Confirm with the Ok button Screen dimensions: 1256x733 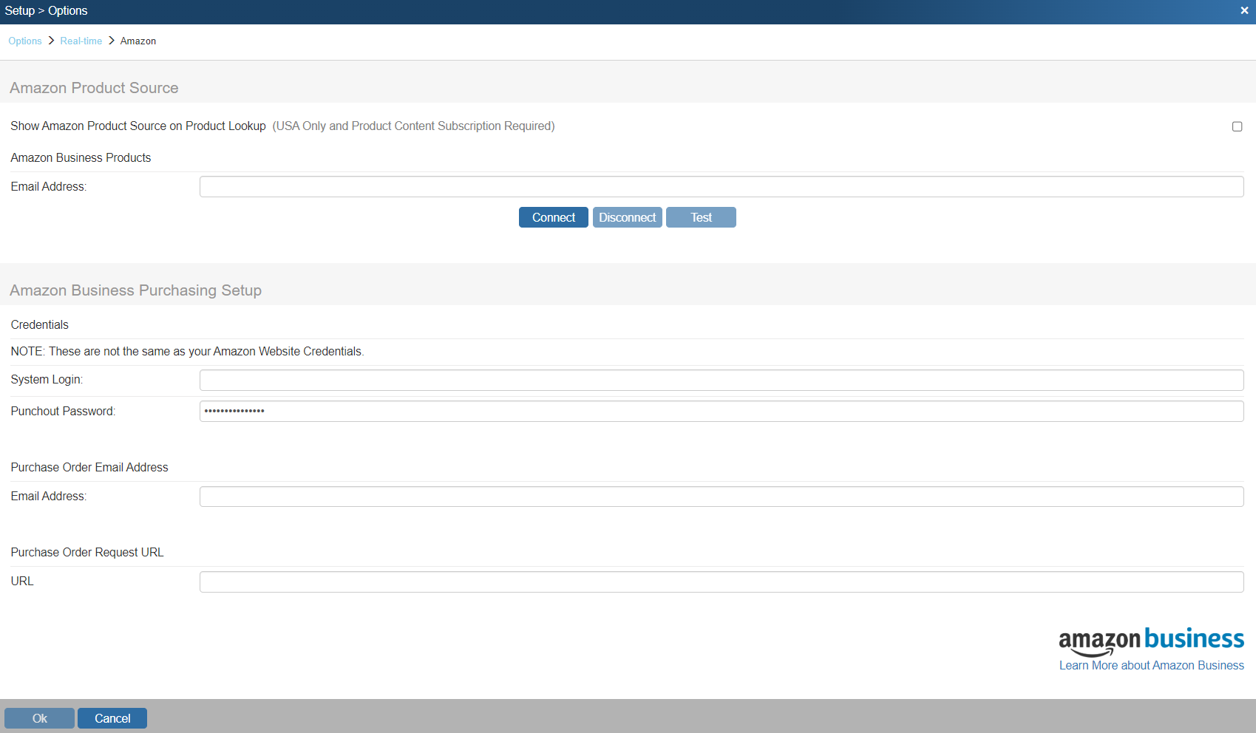40,718
